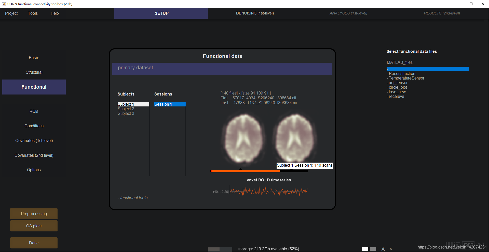Screen dimensions: 489x252
Task: Switch to RESULTS (2nd-level) tab
Action: click(x=442, y=13)
